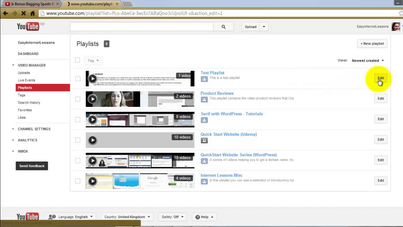Open Live Events in the sidebar
Image resolution: width=403 pixels, height=227 pixels.
coord(26,80)
